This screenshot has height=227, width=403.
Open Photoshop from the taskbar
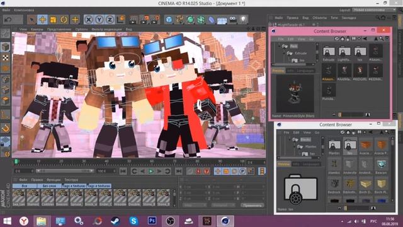click(152, 221)
